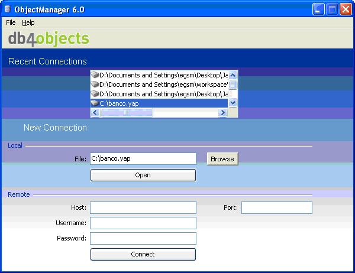Click the db4objects logo
355x273 pixels.
(49, 38)
